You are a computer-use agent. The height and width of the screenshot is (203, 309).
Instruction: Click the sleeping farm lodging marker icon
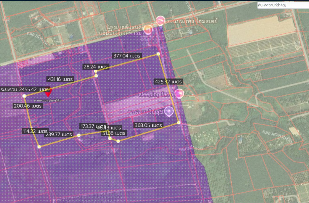click(179, 93)
